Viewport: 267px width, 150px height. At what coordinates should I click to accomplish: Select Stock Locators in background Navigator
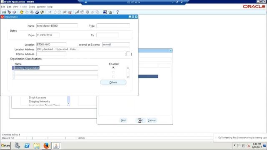coord(38,97)
